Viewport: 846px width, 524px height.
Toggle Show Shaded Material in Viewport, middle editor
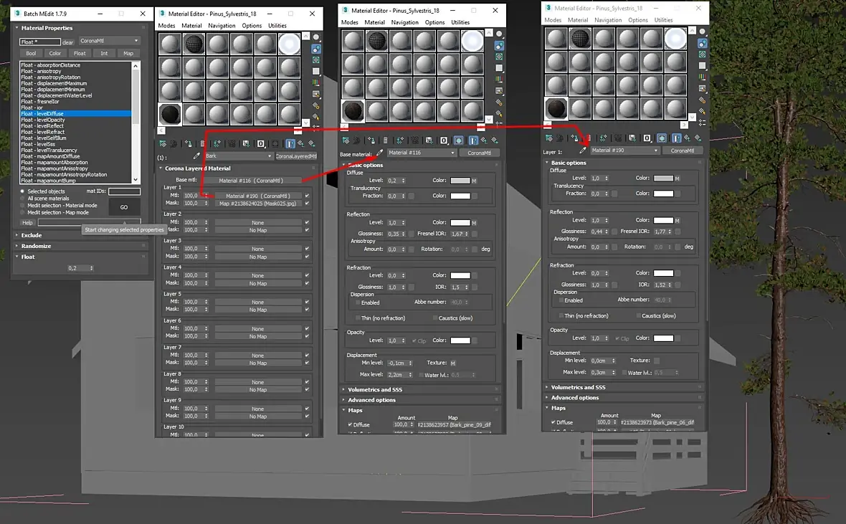459,140
